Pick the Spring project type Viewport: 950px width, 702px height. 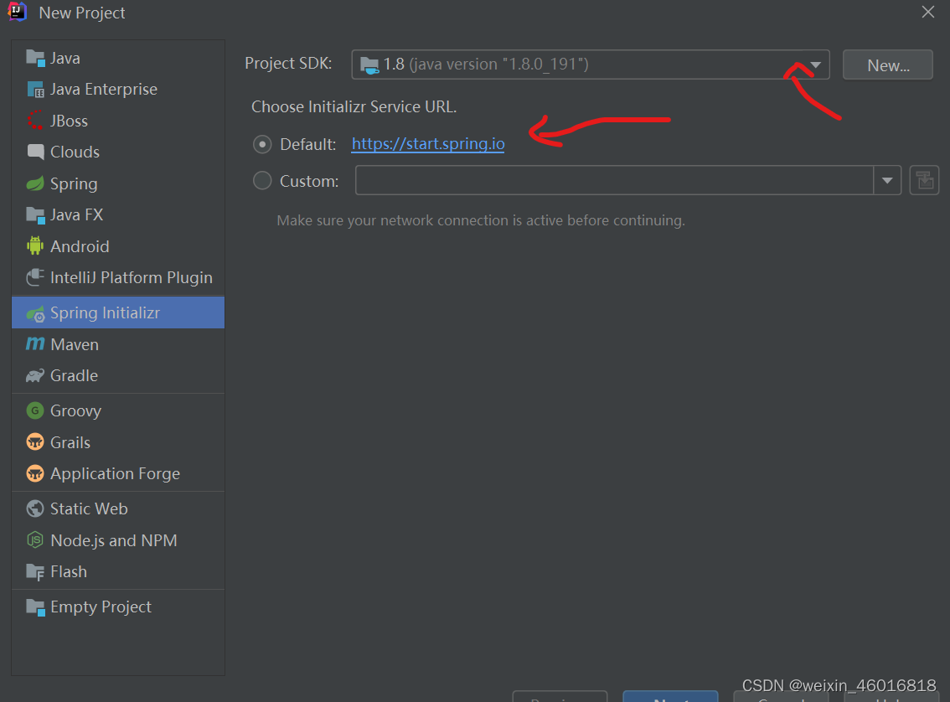pos(118,183)
